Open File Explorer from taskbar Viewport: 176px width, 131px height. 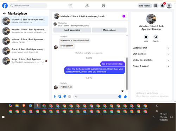[17, 106]
